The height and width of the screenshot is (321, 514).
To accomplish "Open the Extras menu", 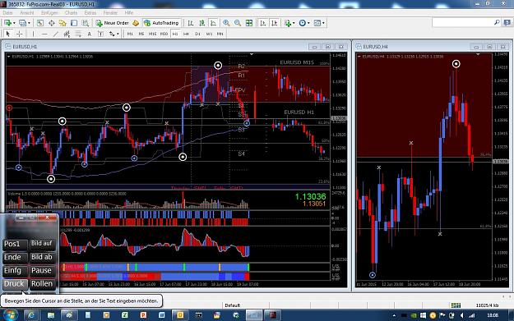I will click(90, 13).
